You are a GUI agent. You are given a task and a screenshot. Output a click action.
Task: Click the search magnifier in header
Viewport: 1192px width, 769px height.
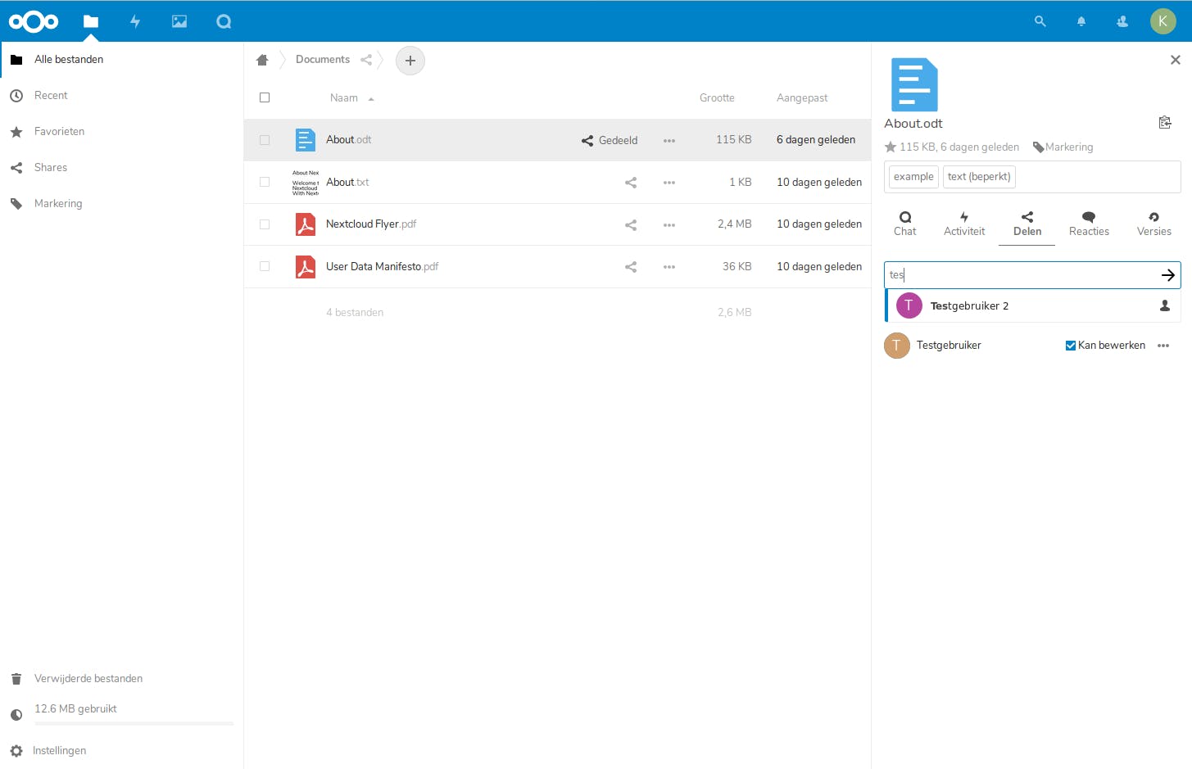pyautogui.click(x=1040, y=21)
